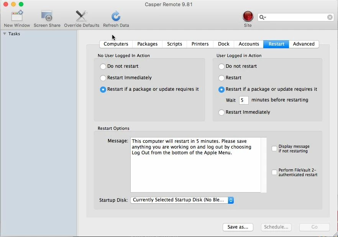This screenshot has height=237, width=338.
Task: Open the Scripts tab
Action: point(175,44)
